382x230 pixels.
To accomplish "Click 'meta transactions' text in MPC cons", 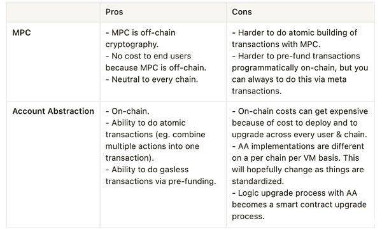I will (x=289, y=85).
